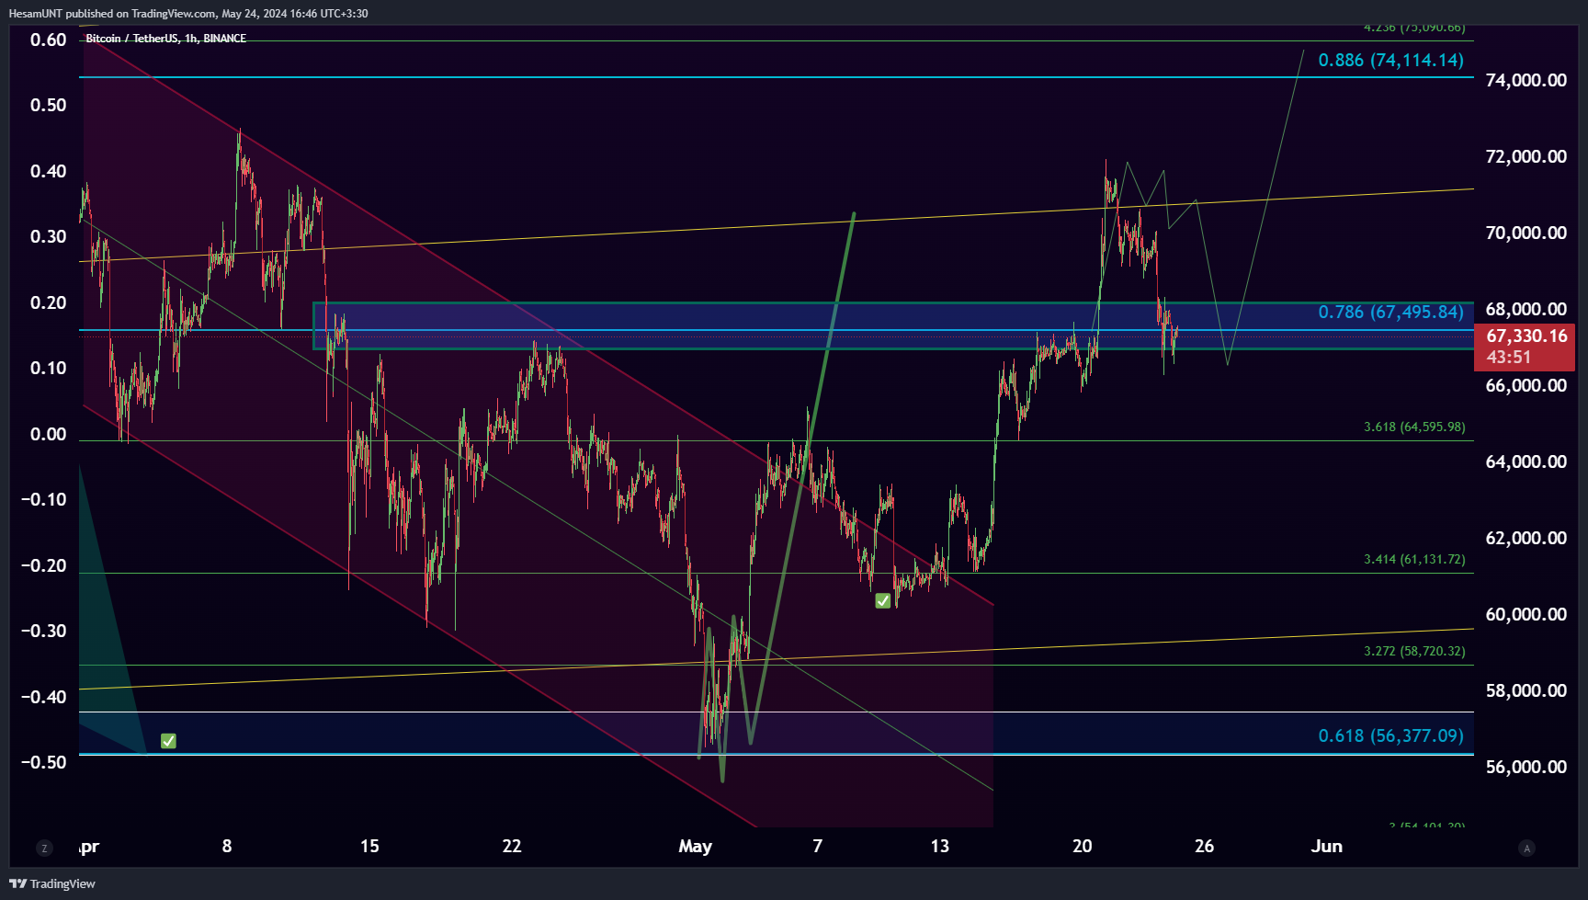1588x900 pixels.
Task: Click the −0.20 value on left scale
Action: coord(44,565)
